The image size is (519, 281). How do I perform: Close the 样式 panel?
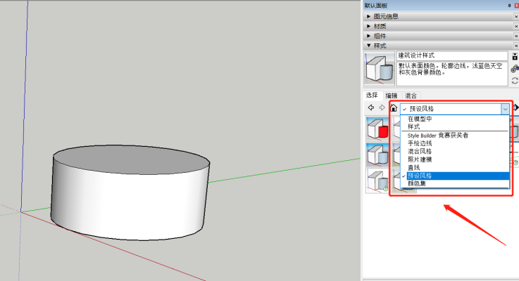pyautogui.click(x=516, y=46)
